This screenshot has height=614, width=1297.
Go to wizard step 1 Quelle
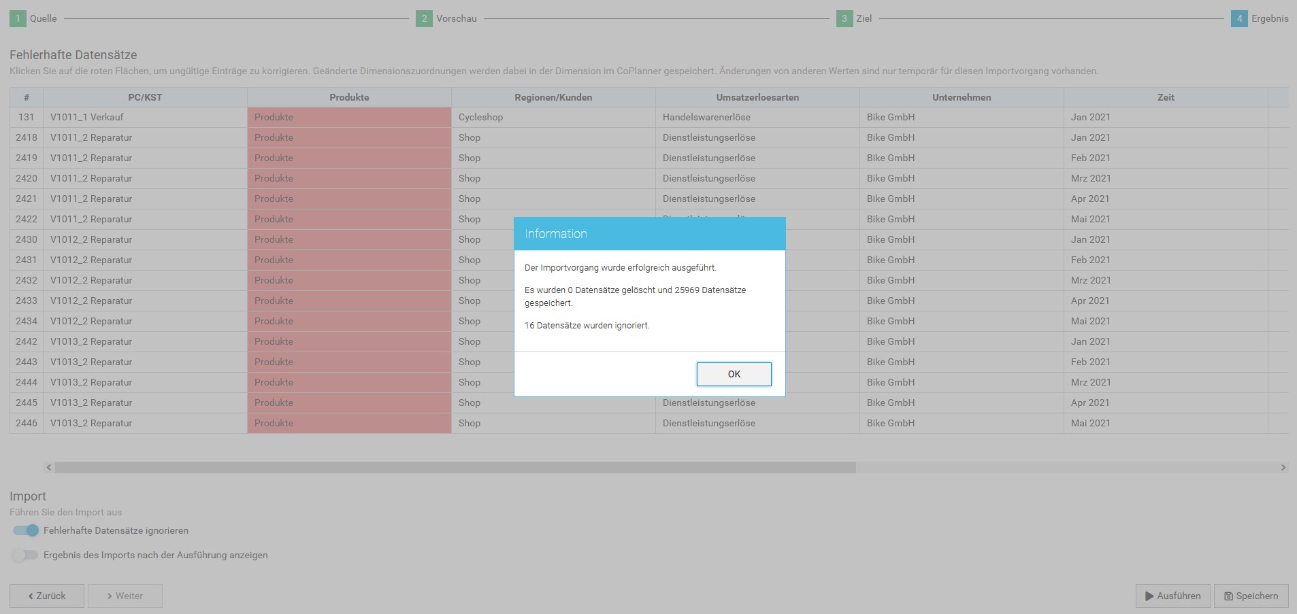pyautogui.click(x=33, y=18)
